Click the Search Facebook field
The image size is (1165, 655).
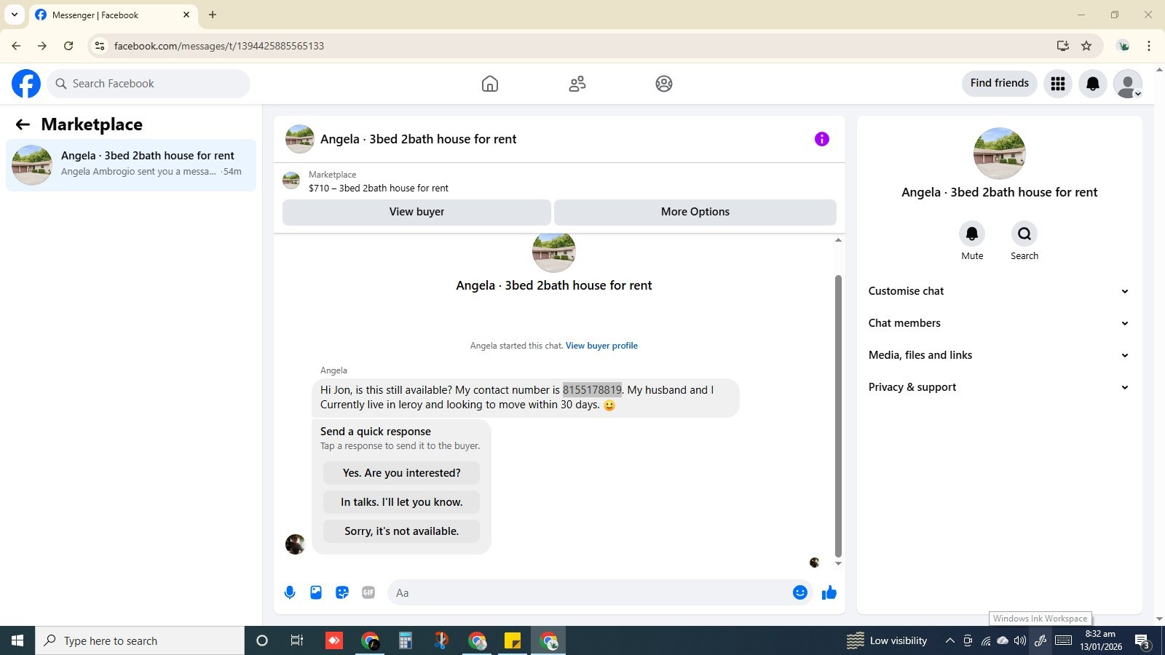point(149,84)
